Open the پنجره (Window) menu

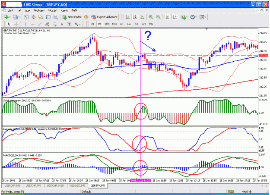coord(64,10)
